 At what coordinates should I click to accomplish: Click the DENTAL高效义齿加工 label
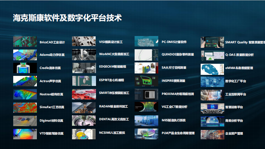114,119
